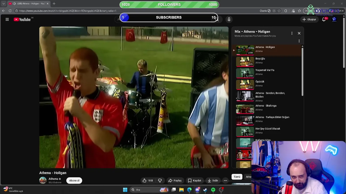Like the Athena - Holigan video
Image resolution: width=346 pixels, height=194 pixels.
pyautogui.click(x=148, y=181)
